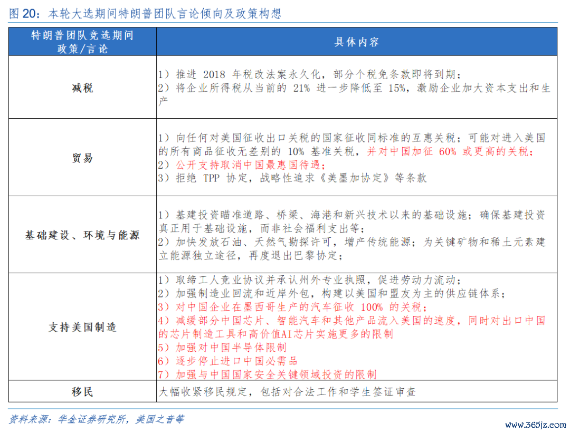Click the row label '移民'
The width and height of the screenshot is (570, 433).
point(82,391)
